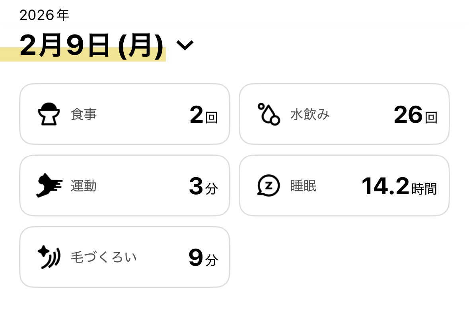The image size is (469, 309).
Task: Click the 2026年 year label
Action: pyautogui.click(x=44, y=15)
